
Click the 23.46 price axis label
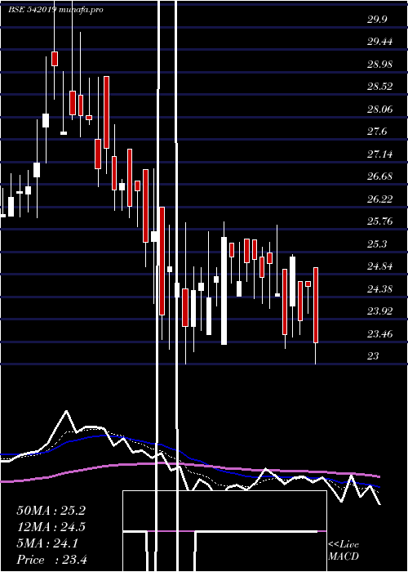pos(379,333)
